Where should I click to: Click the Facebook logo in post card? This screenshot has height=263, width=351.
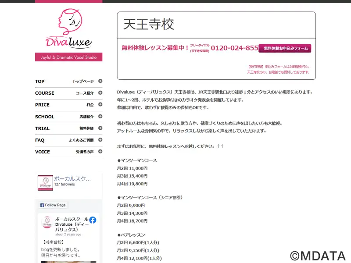click(93, 220)
